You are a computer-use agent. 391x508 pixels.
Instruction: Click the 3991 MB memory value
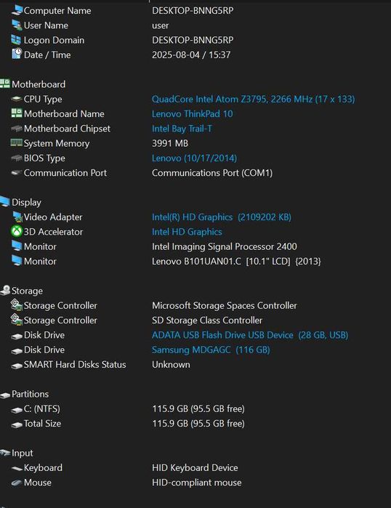170,143
